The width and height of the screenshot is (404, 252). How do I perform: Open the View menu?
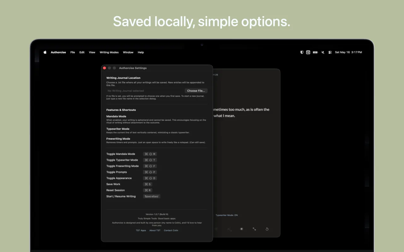(x=92, y=52)
